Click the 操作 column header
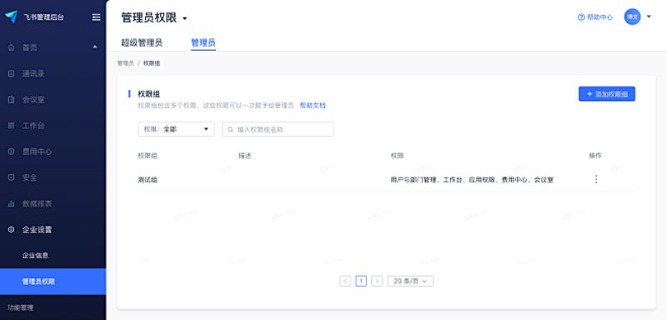 pos(595,156)
